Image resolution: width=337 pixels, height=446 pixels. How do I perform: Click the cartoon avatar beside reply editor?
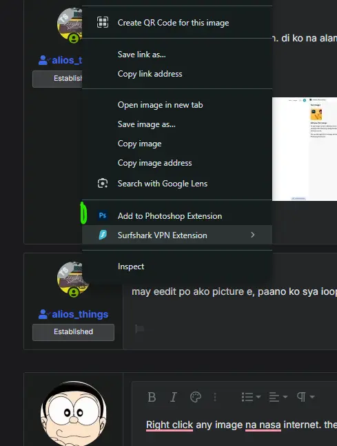[74, 414]
